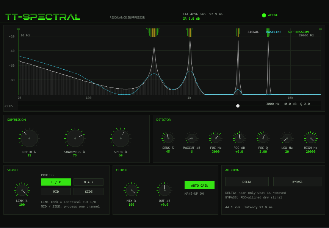Click the 10k frequency axis label
This screenshot has width=329, height=228.
pyautogui.click(x=290, y=98)
